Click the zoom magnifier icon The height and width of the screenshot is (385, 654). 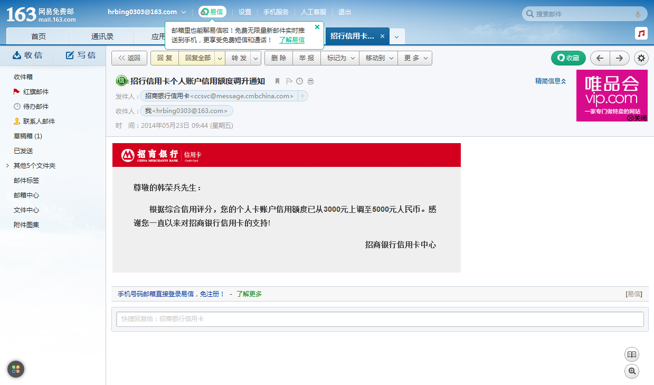pos(632,371)
